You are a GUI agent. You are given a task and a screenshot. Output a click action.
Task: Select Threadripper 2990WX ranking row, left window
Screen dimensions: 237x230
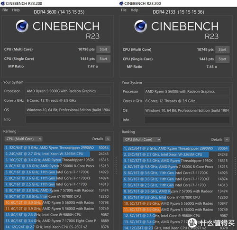(57, 148)
